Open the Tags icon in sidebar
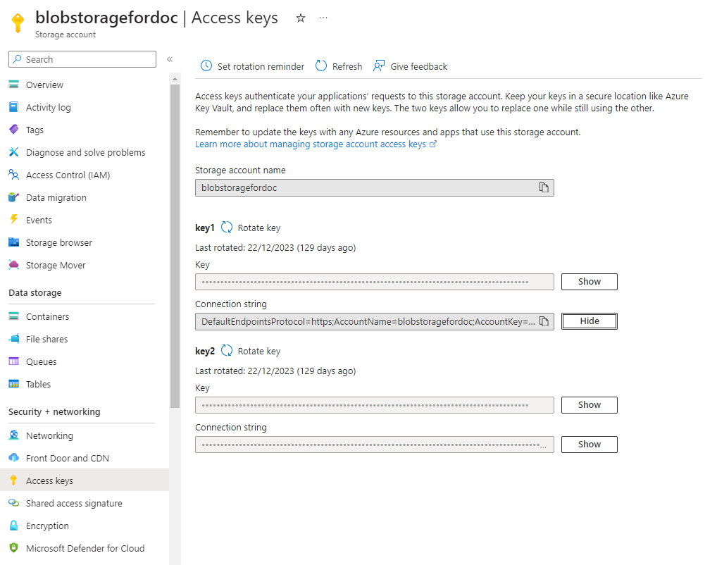This screenshot has height=565, width=717. [x=13, y=130]
